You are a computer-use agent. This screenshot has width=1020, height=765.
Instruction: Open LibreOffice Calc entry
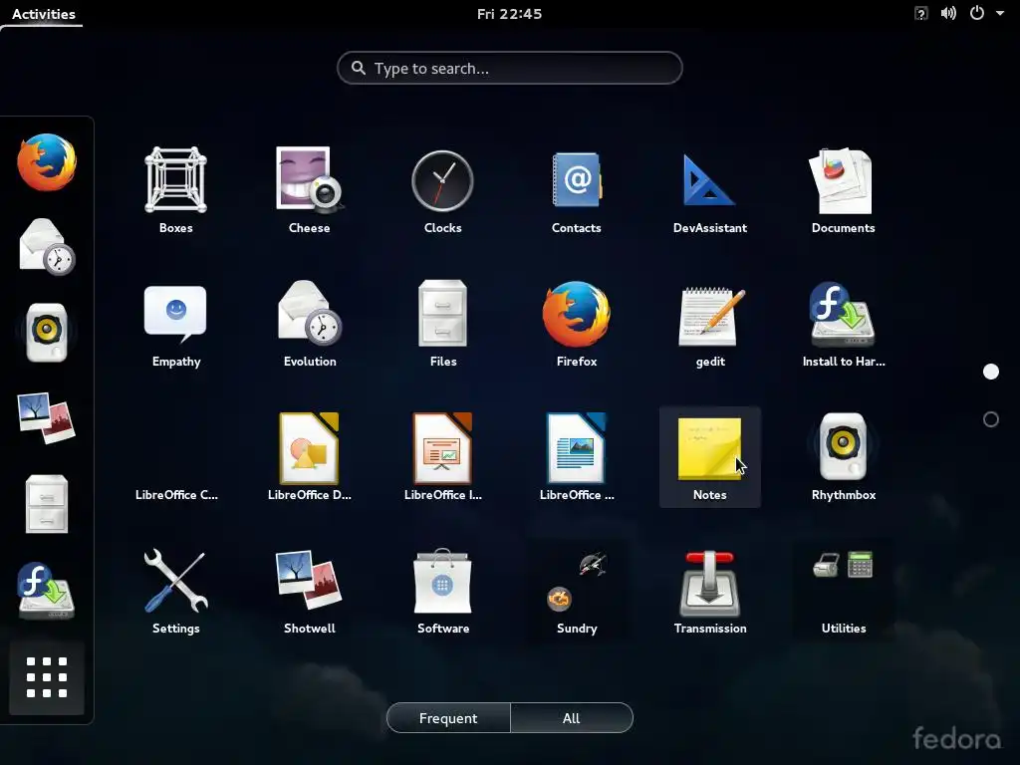175,456
